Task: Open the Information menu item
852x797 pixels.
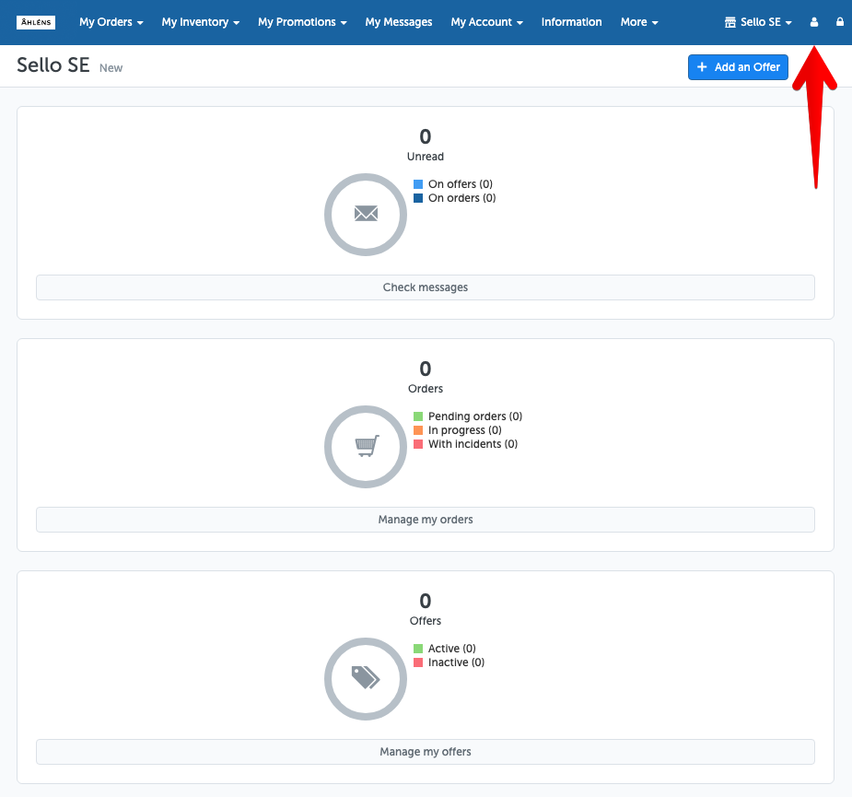Action: [x=572, y=22]
